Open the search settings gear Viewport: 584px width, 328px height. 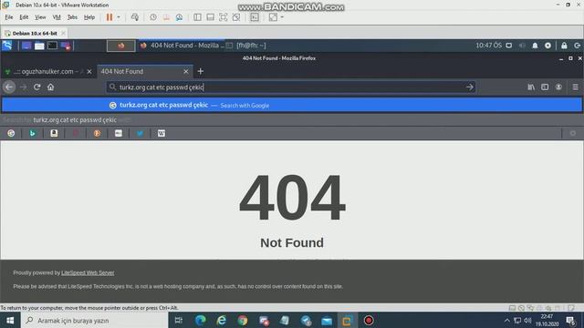572,133
